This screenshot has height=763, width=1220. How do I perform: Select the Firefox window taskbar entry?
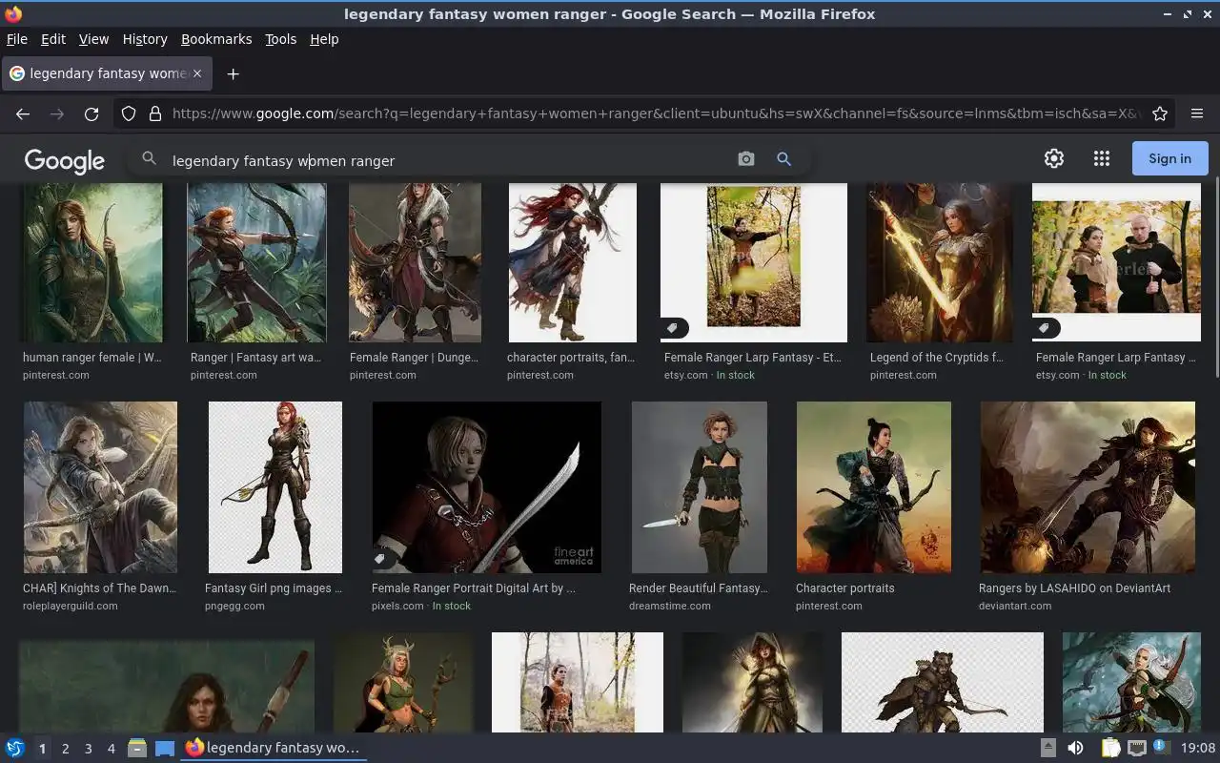click(274, 749)
